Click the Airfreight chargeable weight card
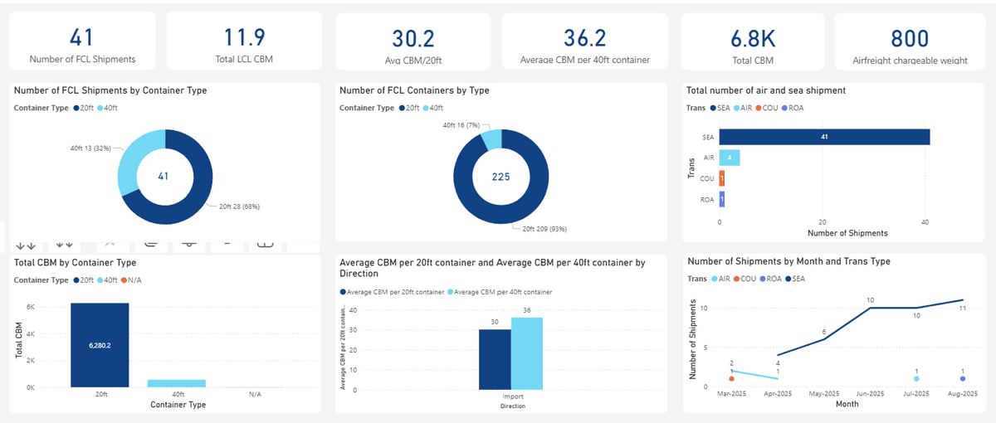Image resolution: width=996 pixels, height=423 pixels. (x=909, y=41)
